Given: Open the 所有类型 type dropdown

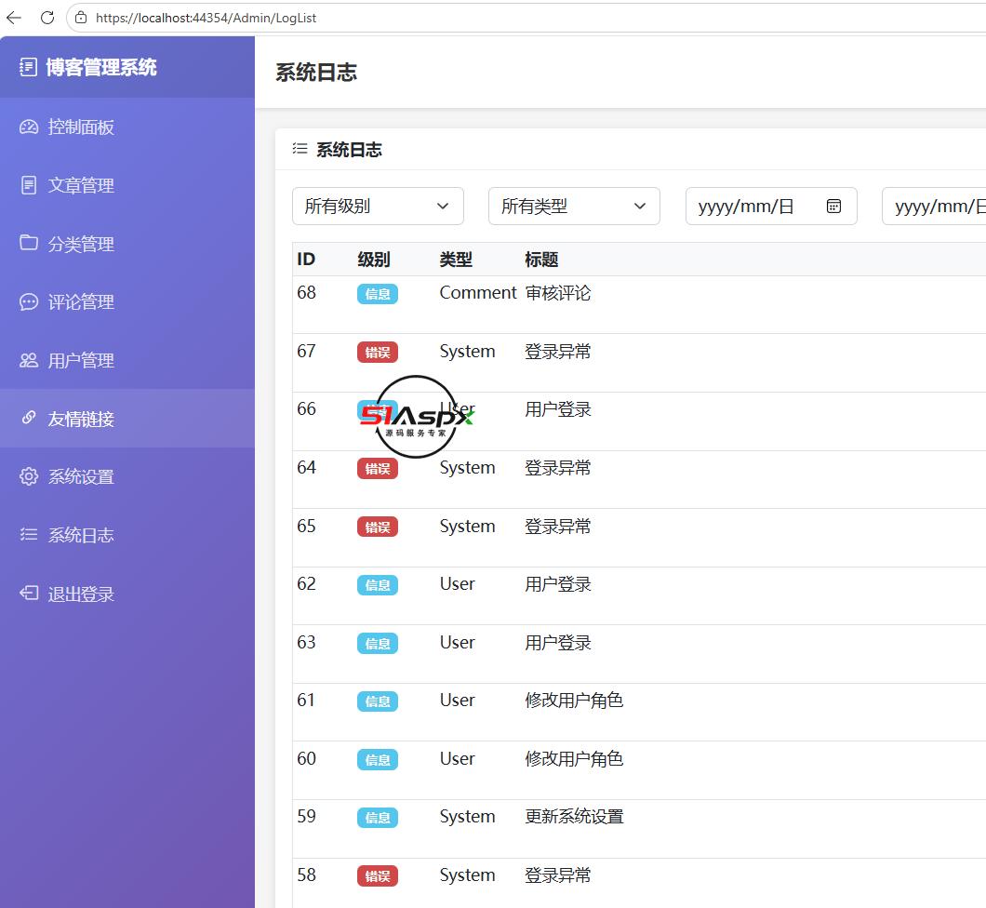Looking at the screenshot, I should point(574,206).
